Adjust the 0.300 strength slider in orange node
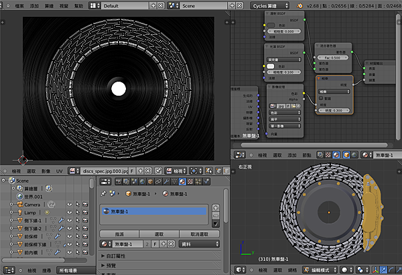The height and width of the screenshot is (275, 402). (333, 110)
